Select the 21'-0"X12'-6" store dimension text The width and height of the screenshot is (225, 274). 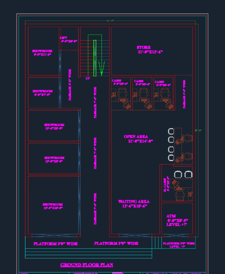pyautogui.click(x=150, y=52)
